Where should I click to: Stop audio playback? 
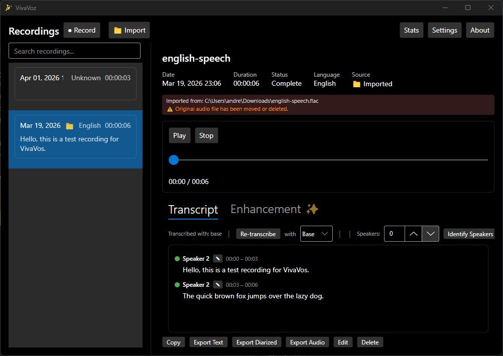coord(206,135)
